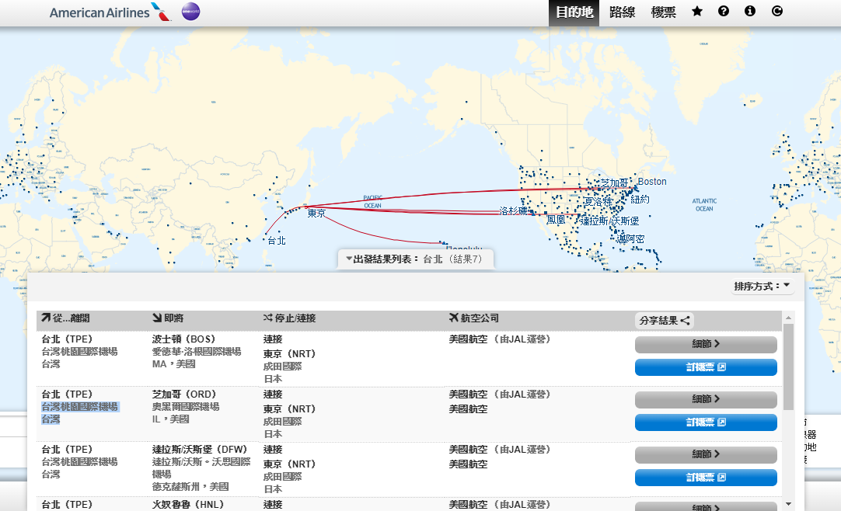Click the oneworld alliance logo
Image resolution: width=841 pixels, height=511 pixels.
tap(190, 12)
